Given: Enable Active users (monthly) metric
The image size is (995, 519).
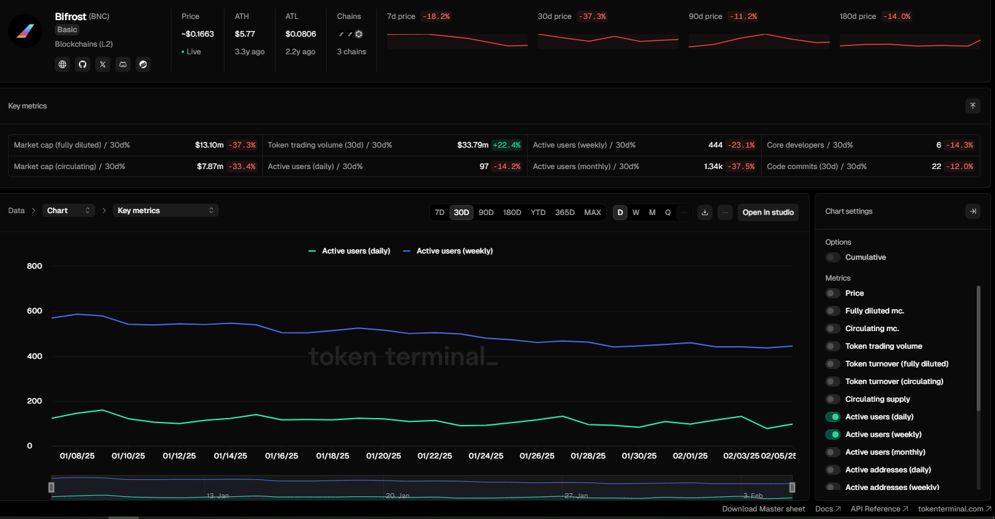Looking at the screenshot, I should [833, 452].
